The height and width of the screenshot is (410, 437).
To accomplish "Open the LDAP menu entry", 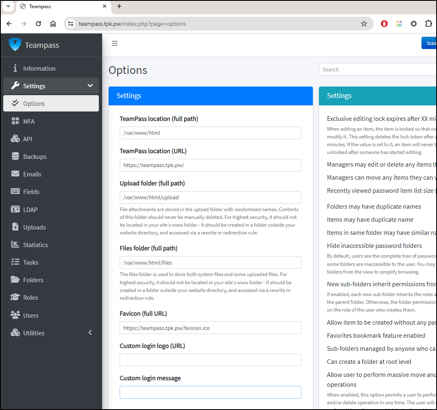I will 51,209.
